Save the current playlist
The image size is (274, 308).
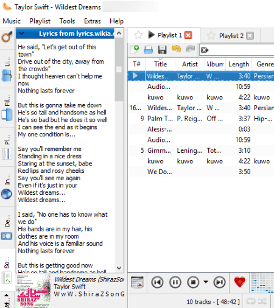point(162,49)
